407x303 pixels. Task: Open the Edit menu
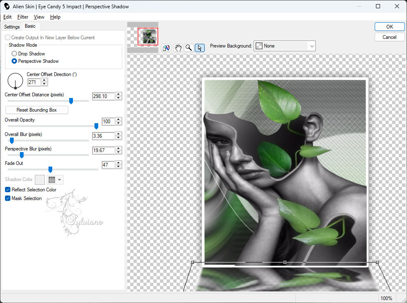pyautogui.click(x=7, y=17)
